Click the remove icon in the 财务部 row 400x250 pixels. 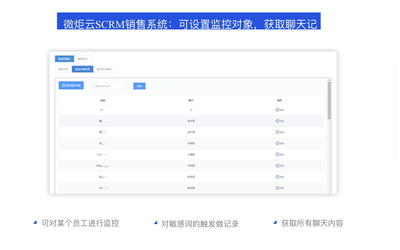coord(277,177)
